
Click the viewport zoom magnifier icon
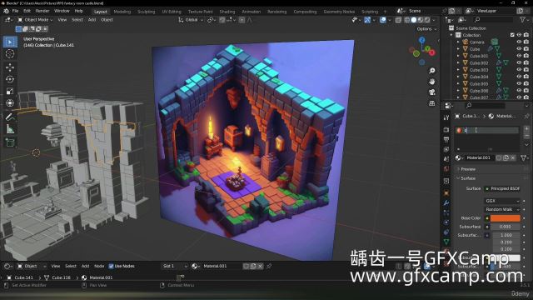pyautogui.click(x=432, y=70)
